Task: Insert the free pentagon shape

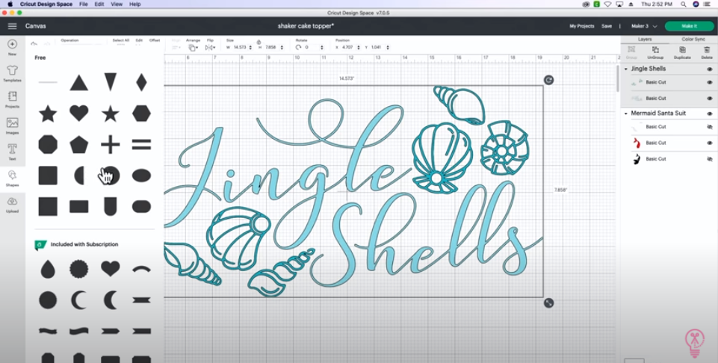Action: (x=78, y=145)
